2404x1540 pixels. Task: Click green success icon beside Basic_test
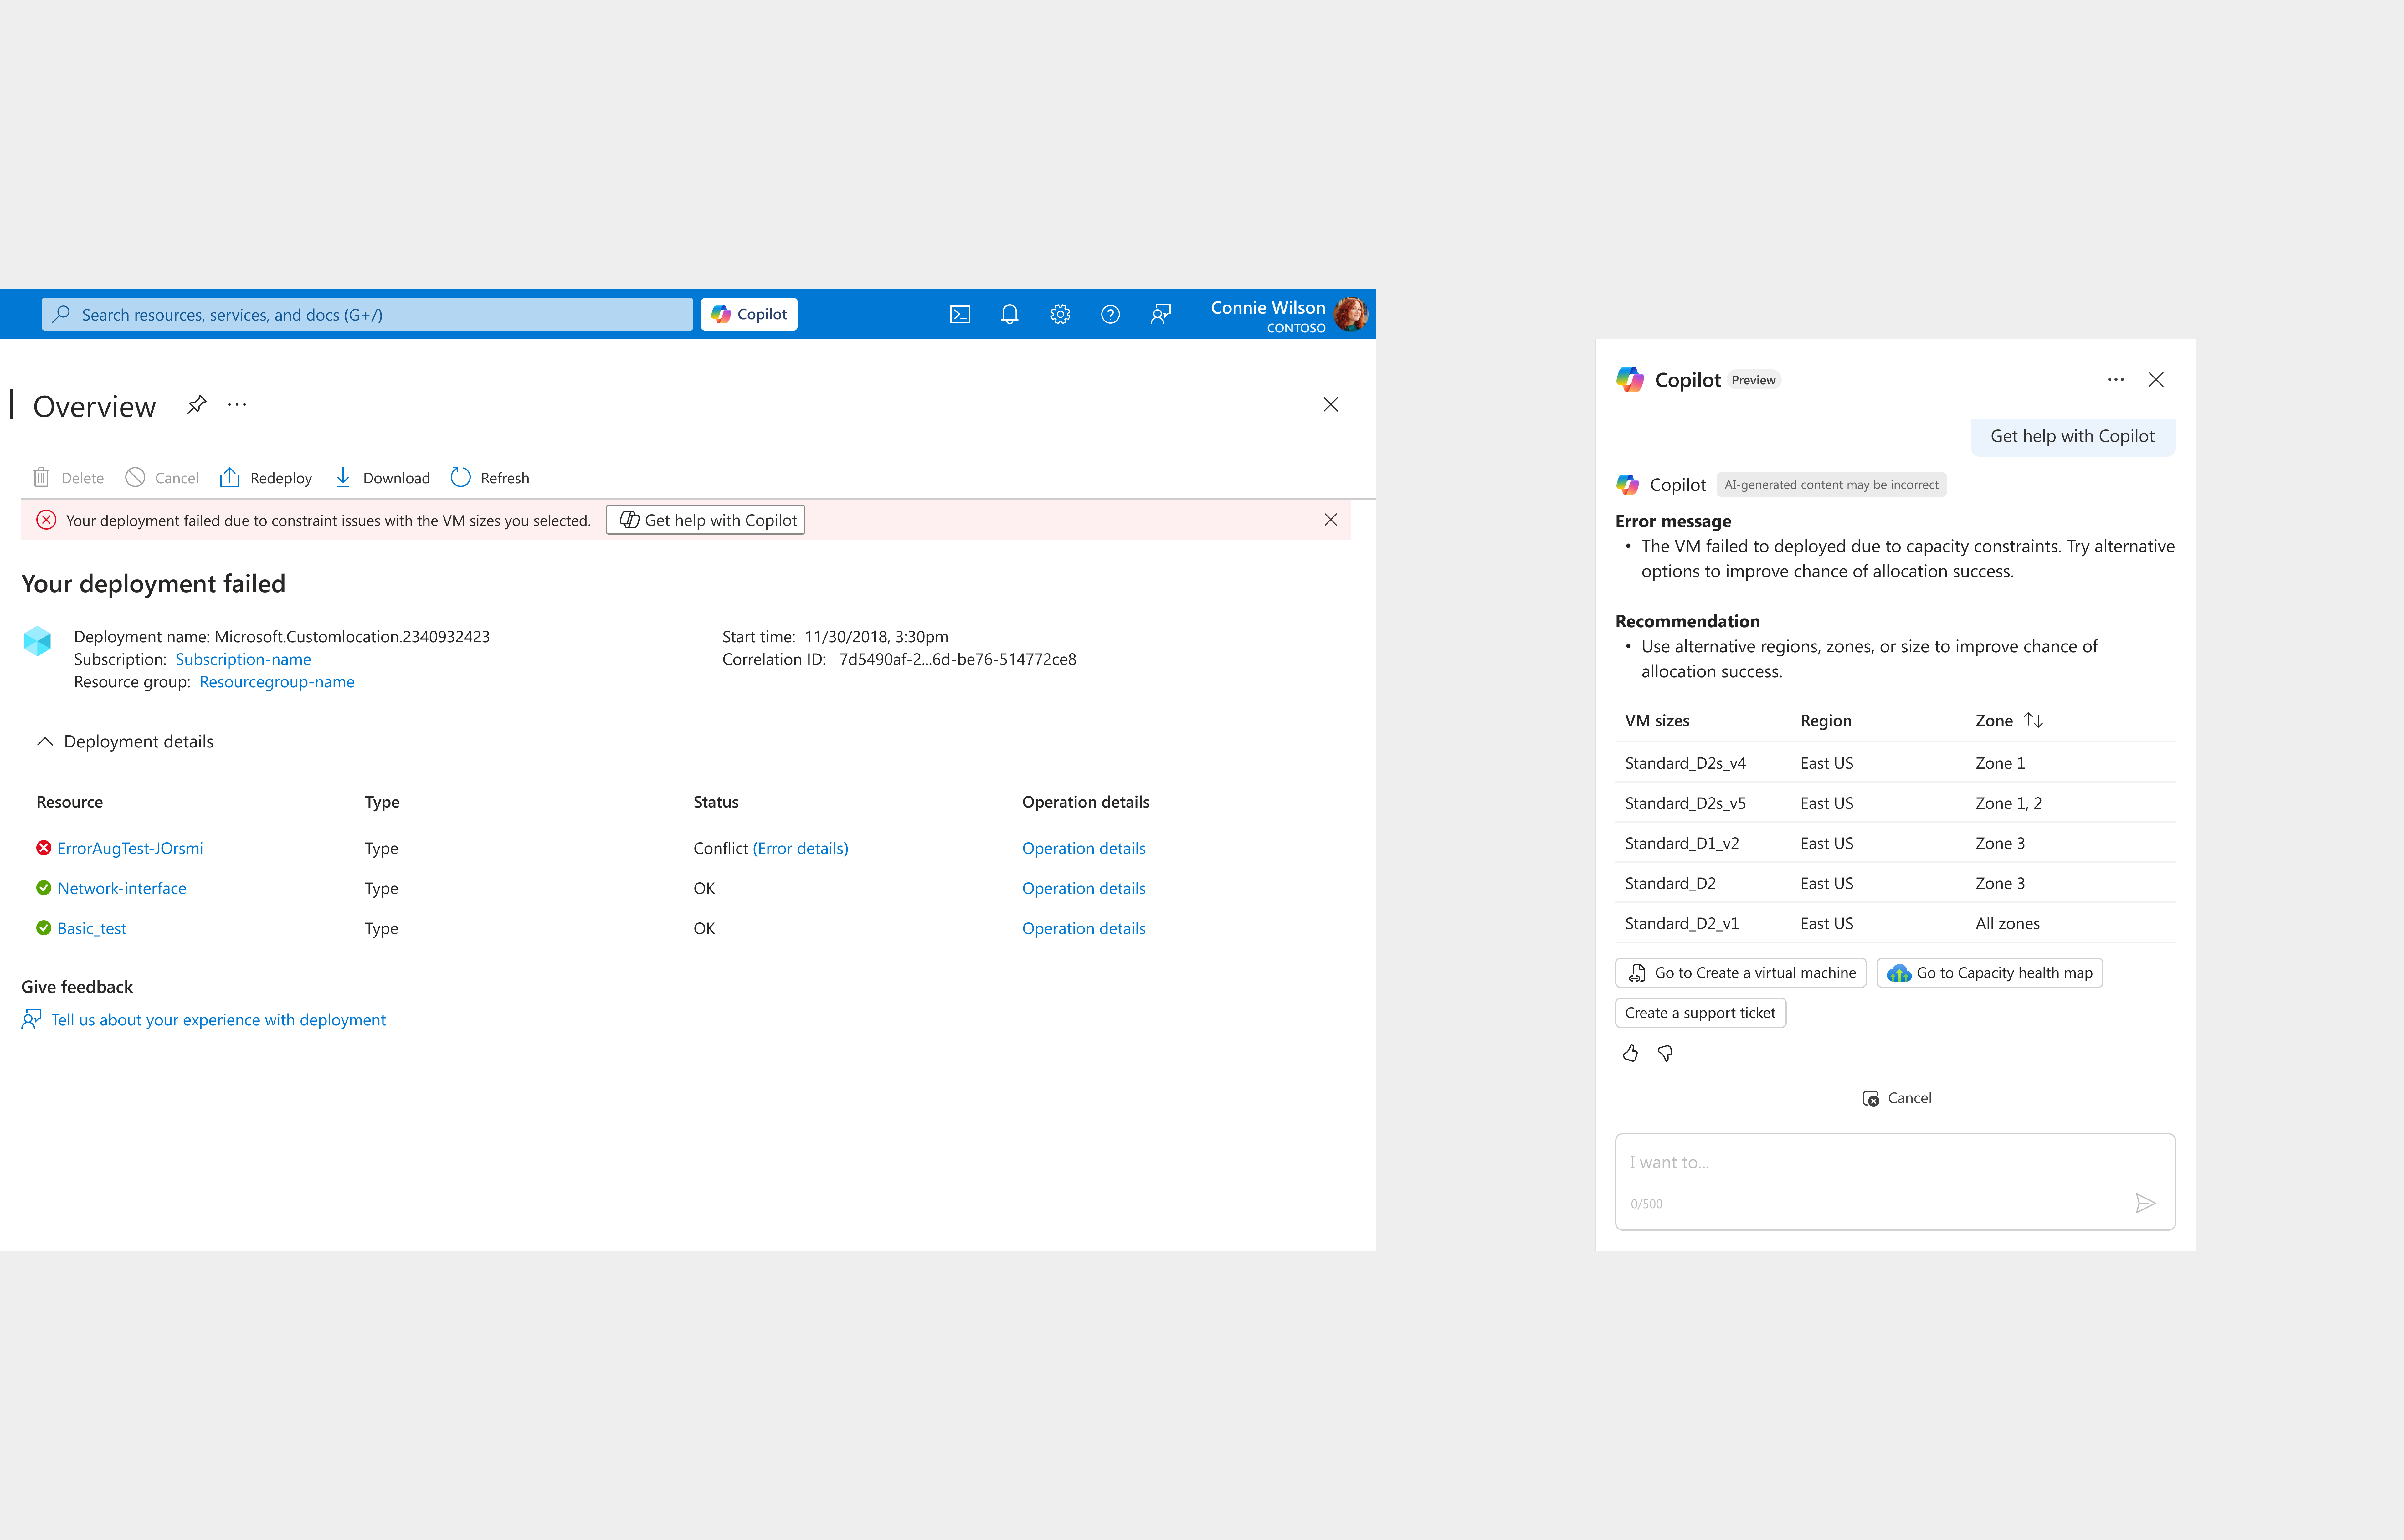(44, 928)
